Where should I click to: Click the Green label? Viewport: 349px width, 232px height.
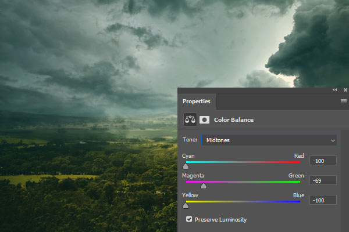pos(296,176)
